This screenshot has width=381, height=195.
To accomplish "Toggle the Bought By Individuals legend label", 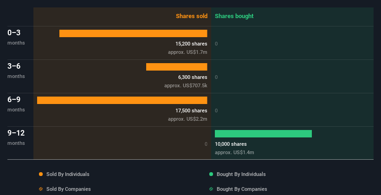I will point(241,174).
